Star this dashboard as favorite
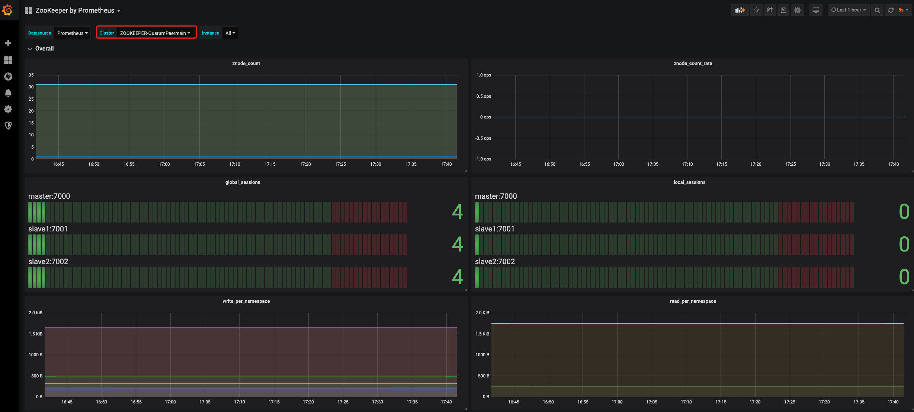 click(x=756, y=10)
